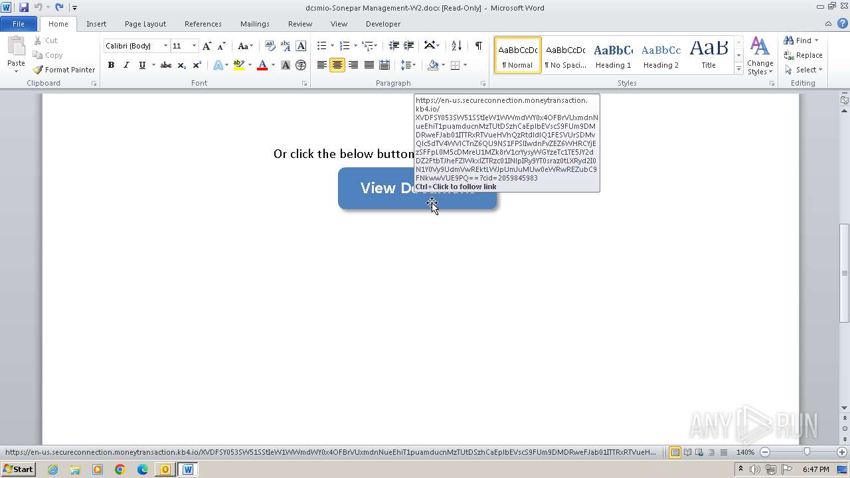Open the File tab
The width and height of the screenshot is (850, 478).
click(x=19, y=24)
